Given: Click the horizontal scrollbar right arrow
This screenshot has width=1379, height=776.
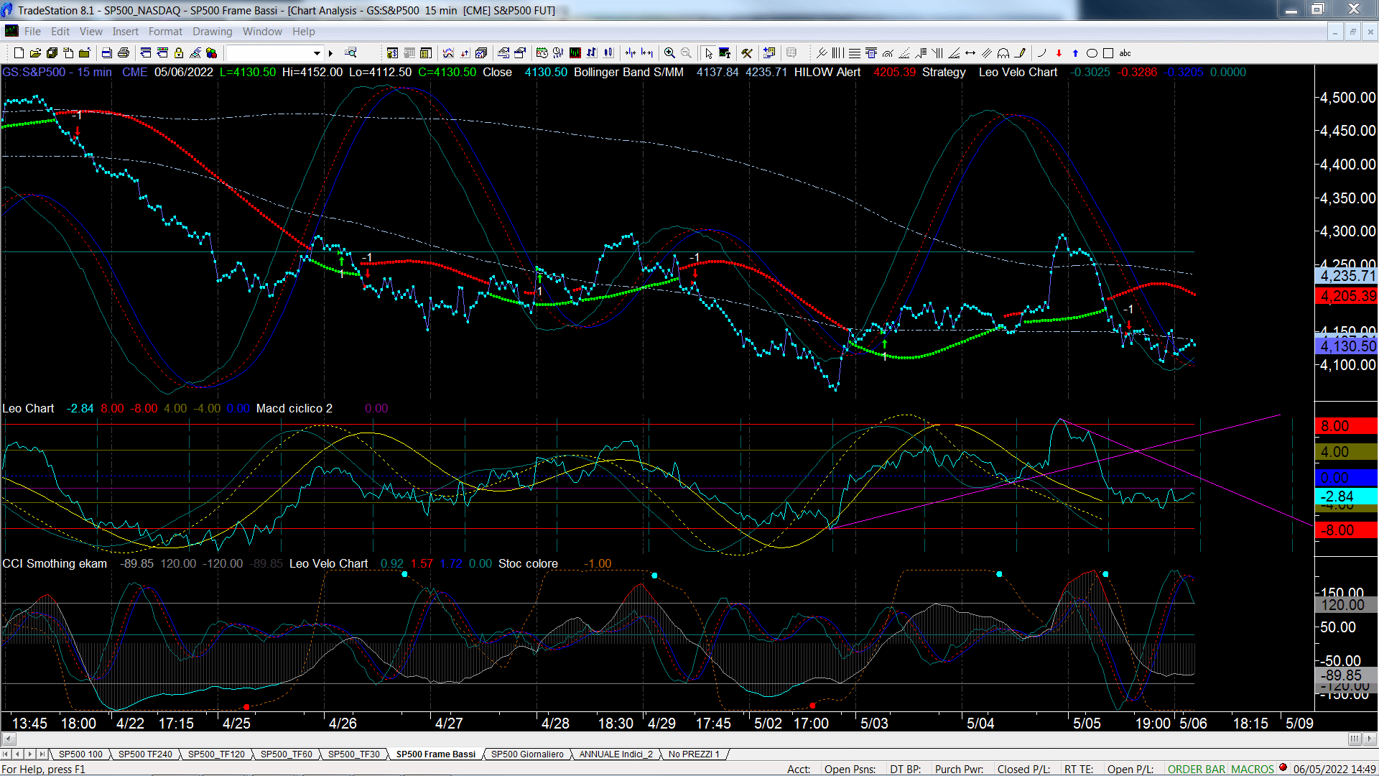Looking at the screenshot, I should [1370, 739].
